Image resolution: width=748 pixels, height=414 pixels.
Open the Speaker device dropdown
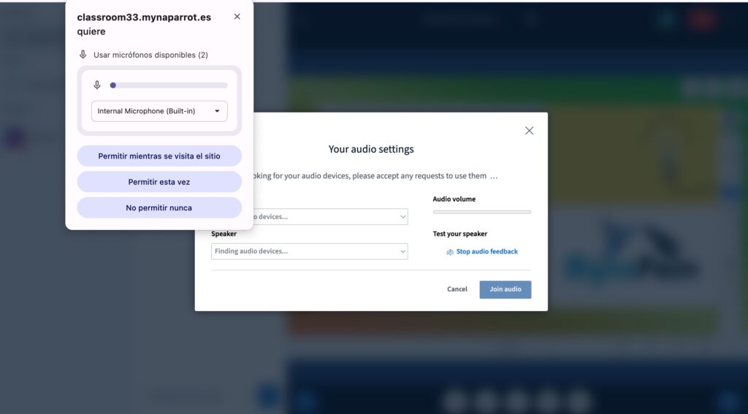click(310, 251)
